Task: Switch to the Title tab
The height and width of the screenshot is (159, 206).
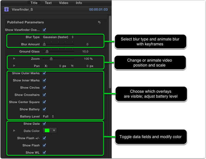Action: pos(34,3)
